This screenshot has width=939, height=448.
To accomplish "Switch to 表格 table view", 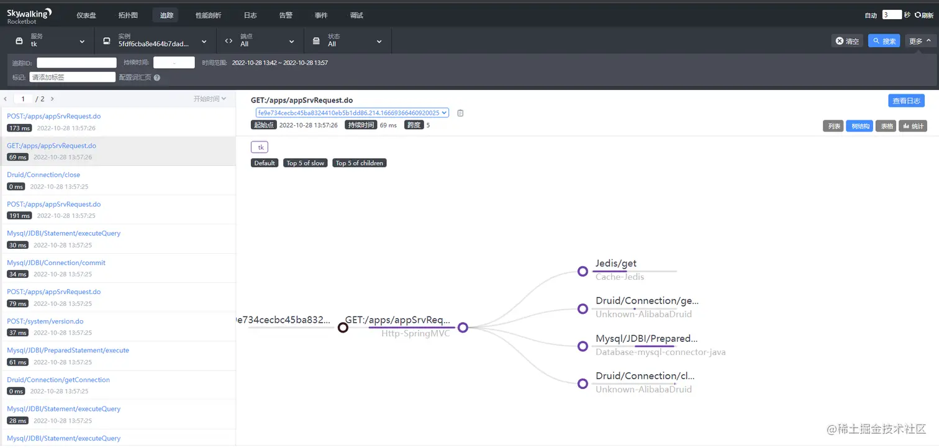I will tap(886, 126).
